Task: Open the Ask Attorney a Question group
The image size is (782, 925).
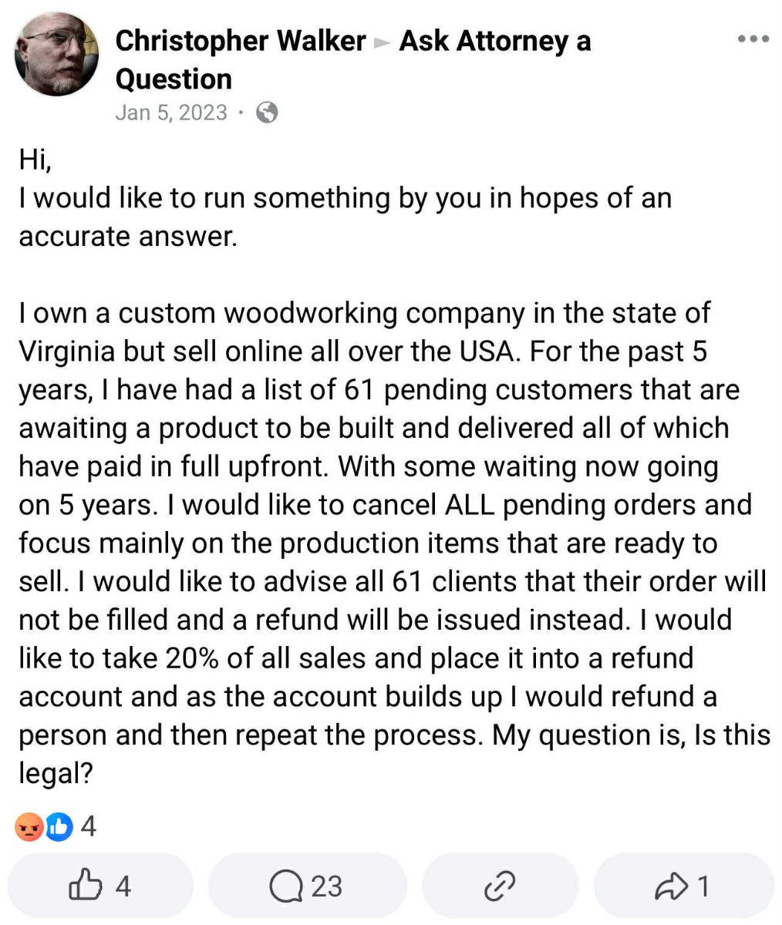Action: 494,41
